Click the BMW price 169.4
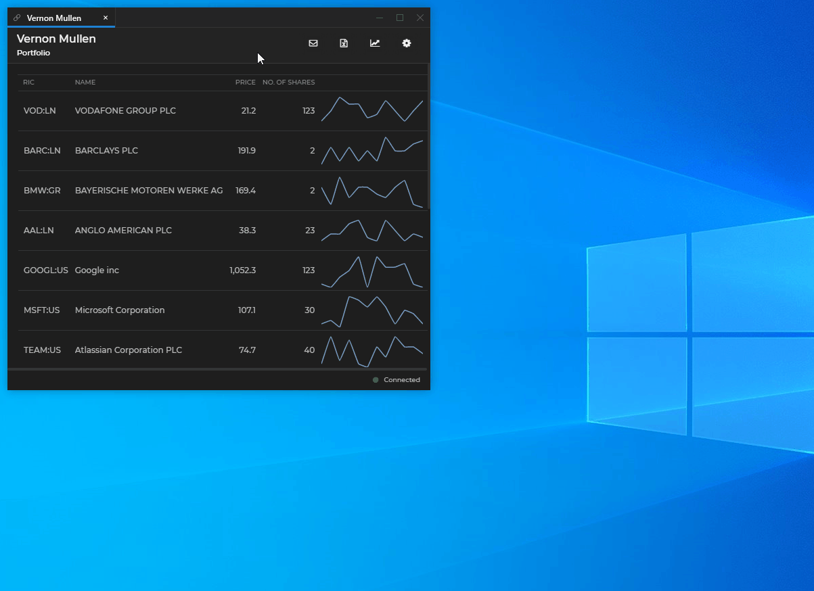Image resolution: width=814 pixels, height=591 pixels. pyautogui.click(x=246, y=191)
